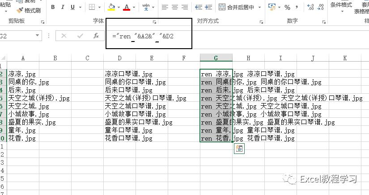Select cell 后来口琴谱.jpg in column D
This screenshot has width=369, height=195.
[119, 90]
